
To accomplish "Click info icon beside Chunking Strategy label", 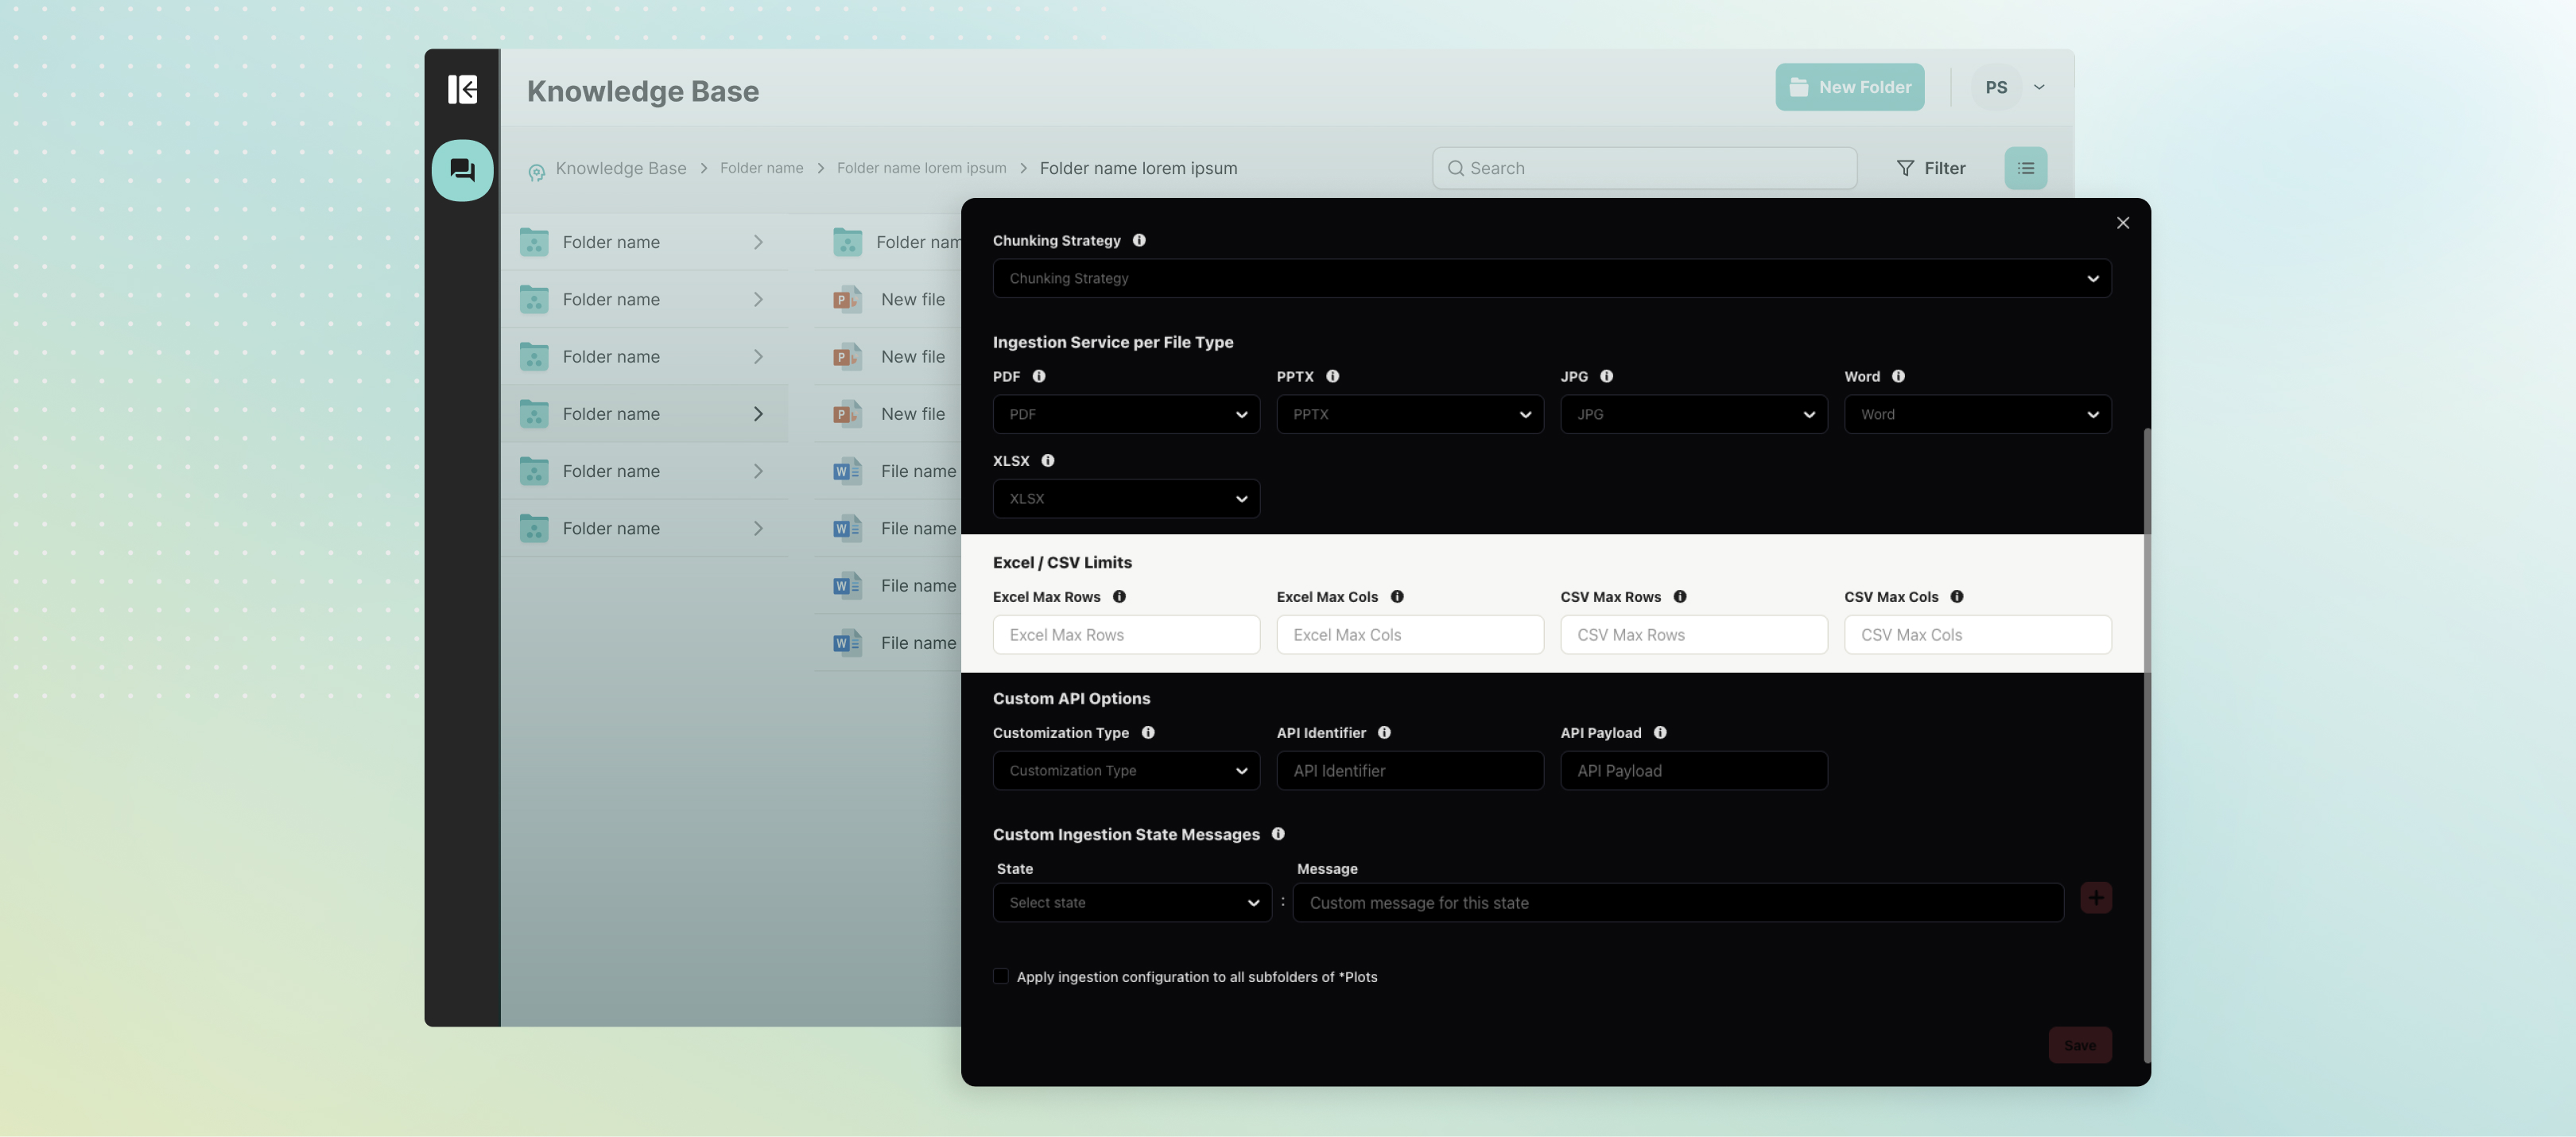I will coord(1139,240).
